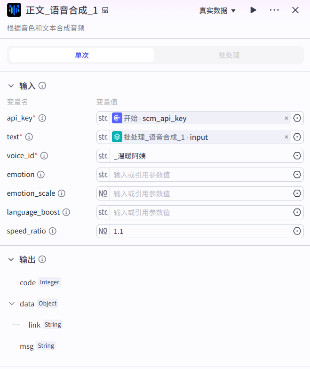Click the emotion value input field
310x369 pixels.
200,175
